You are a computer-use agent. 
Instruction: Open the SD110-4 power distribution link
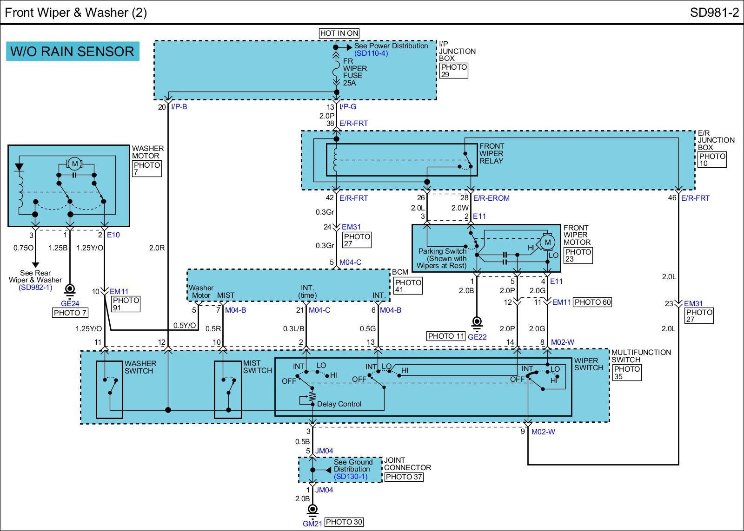click(371, 53)
